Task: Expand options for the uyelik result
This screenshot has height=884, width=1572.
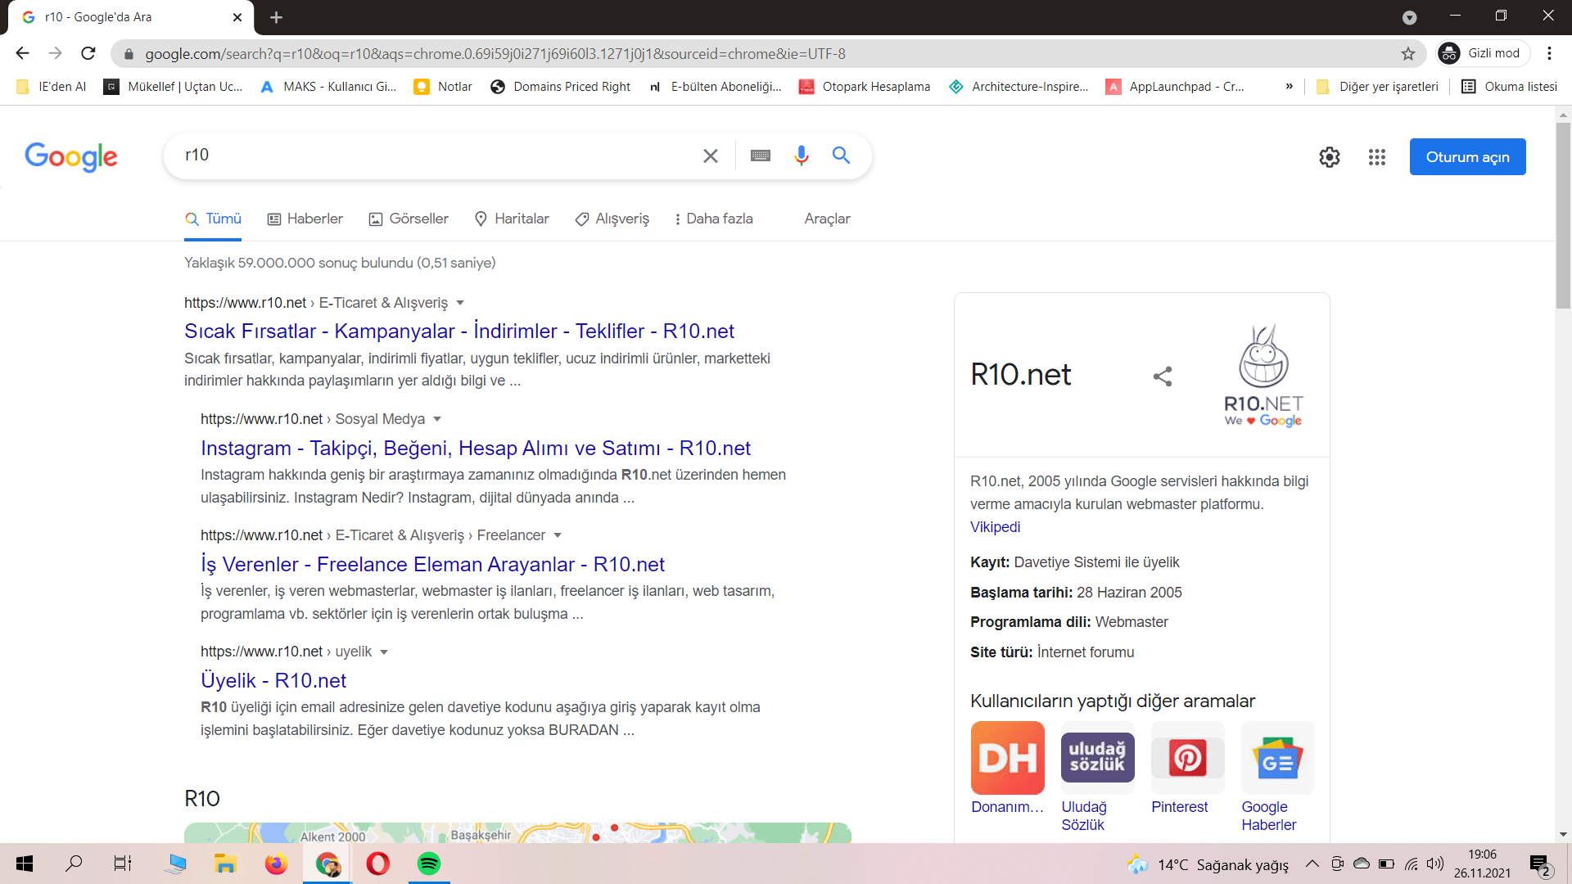Action: coord(384,652)
